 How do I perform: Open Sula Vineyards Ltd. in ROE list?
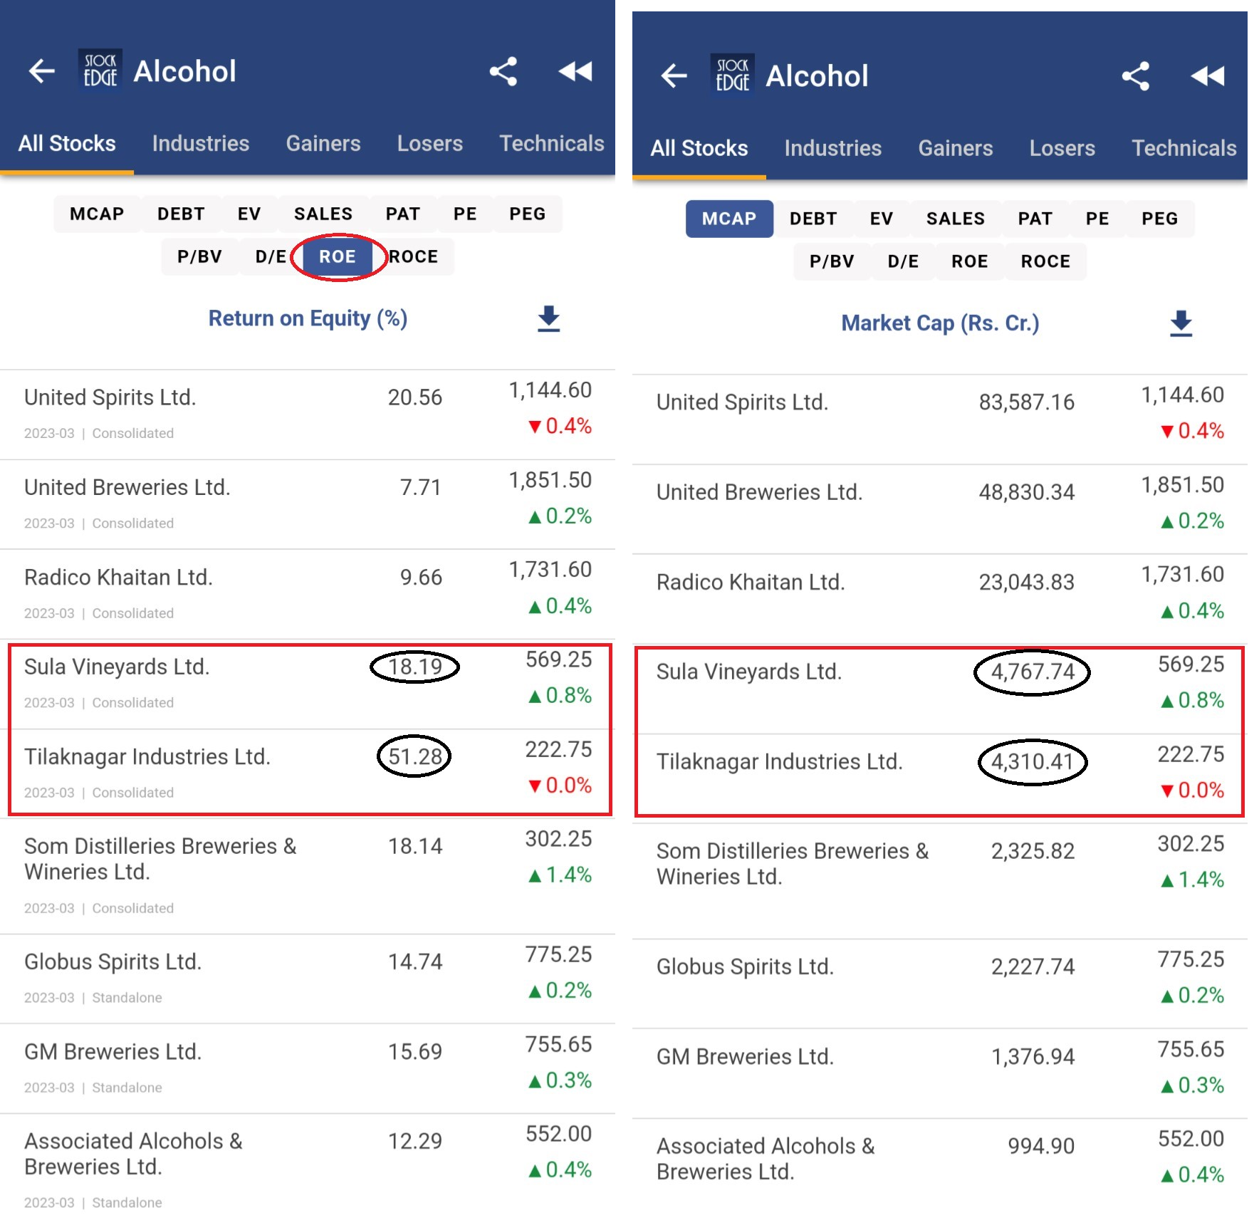pos(117,667)
